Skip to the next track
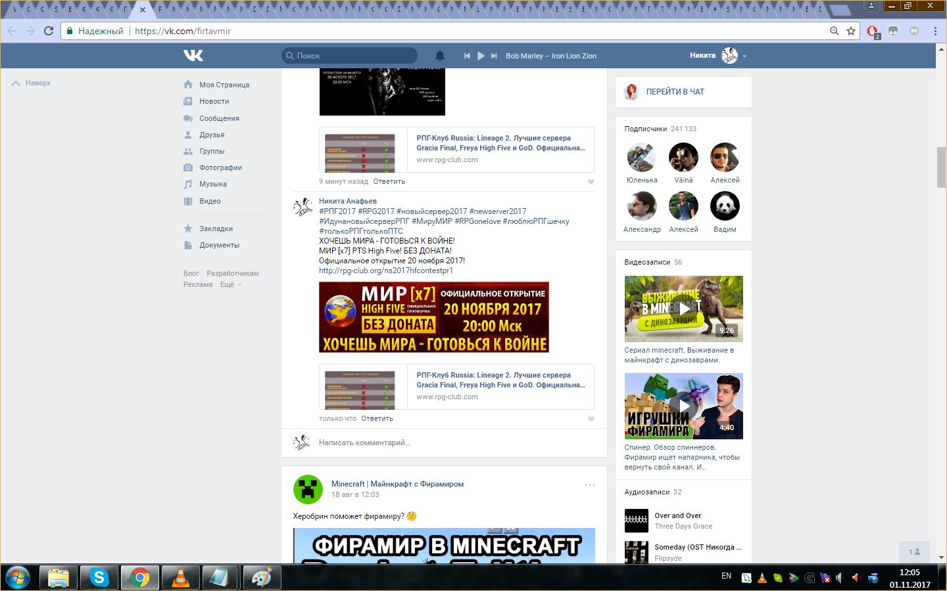This screenshot has width=947, height=591. pos(494,56)
